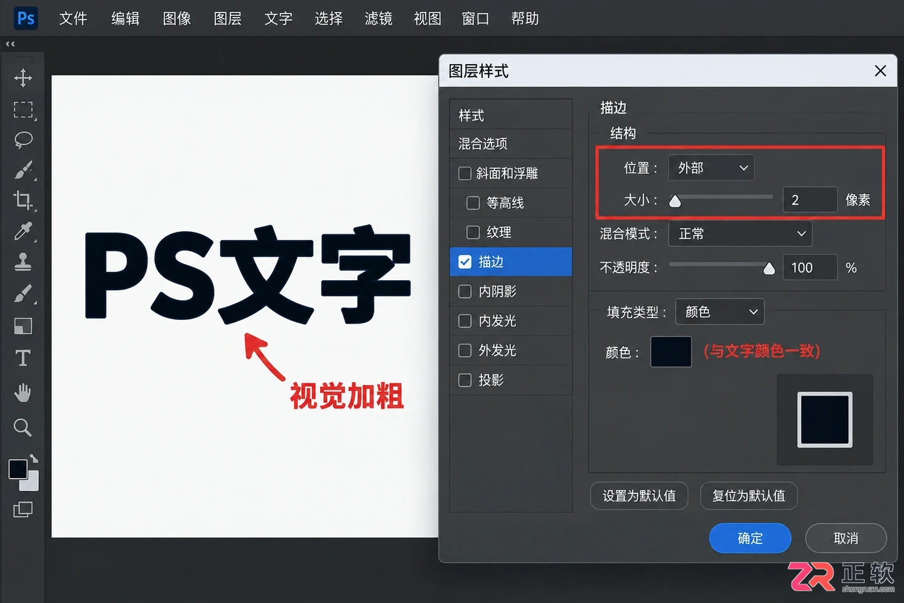
Task: Open the 文件 menu
Action: pos(73,19)
